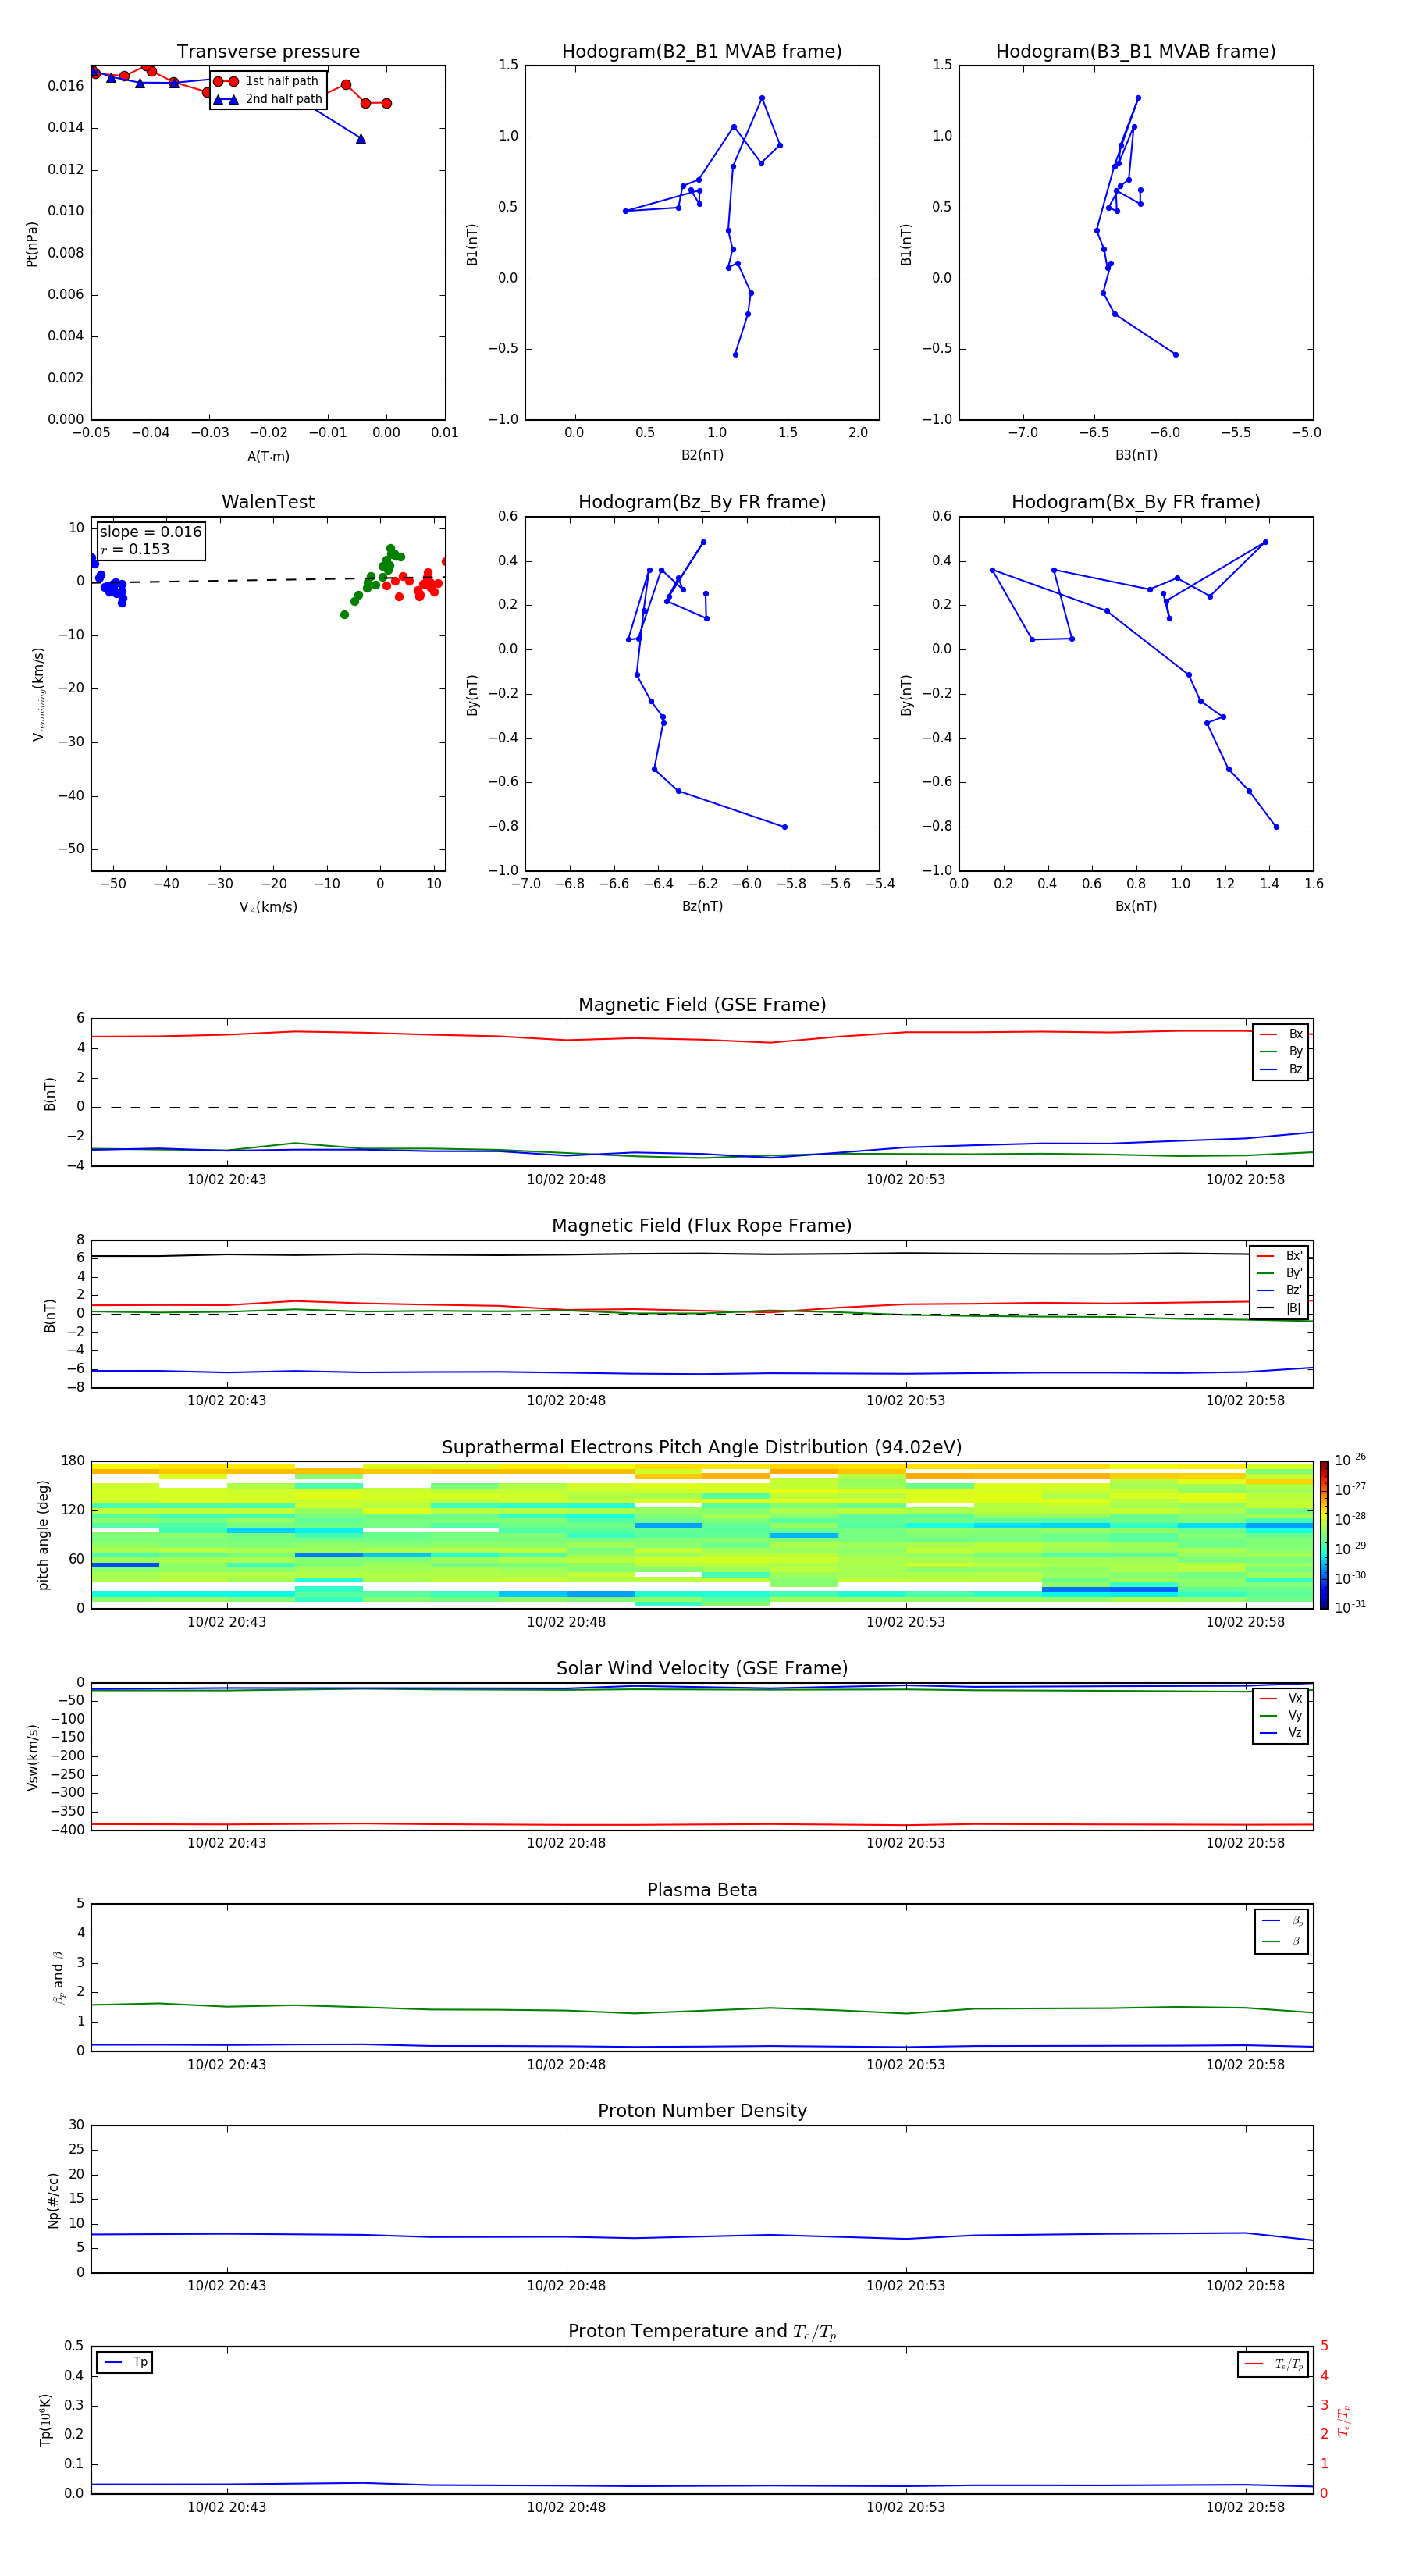Click the Magnetic Field (GSE Frame) title
Viewport: 1405px width, 2576px height.
coord(702,1005)
